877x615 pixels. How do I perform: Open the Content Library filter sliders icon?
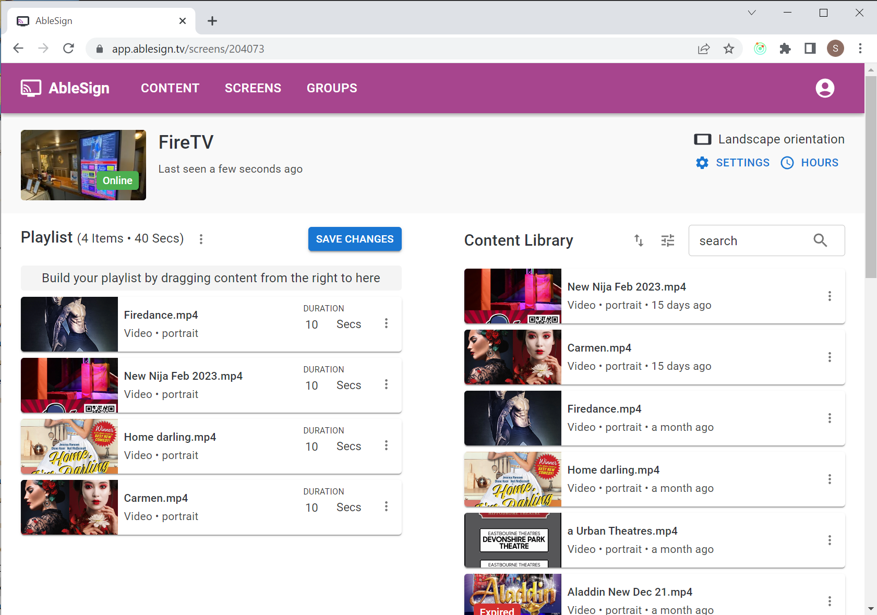tap(668, 240)
